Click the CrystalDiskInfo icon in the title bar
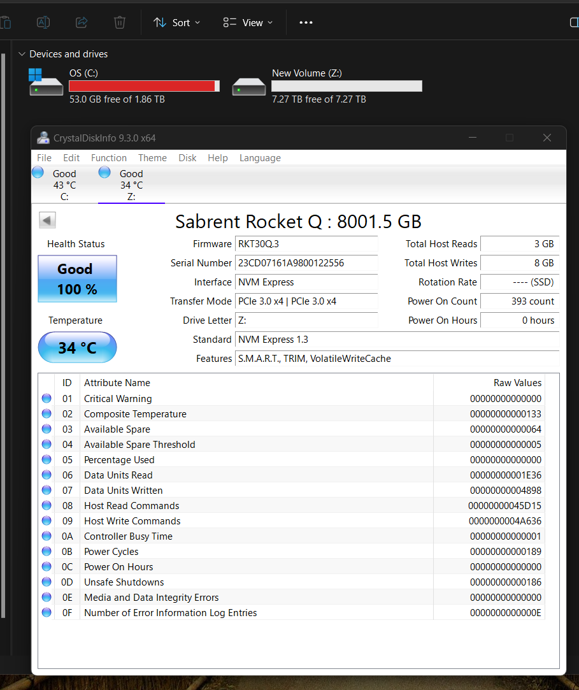The image size is (579, 690). coord(43,138)
